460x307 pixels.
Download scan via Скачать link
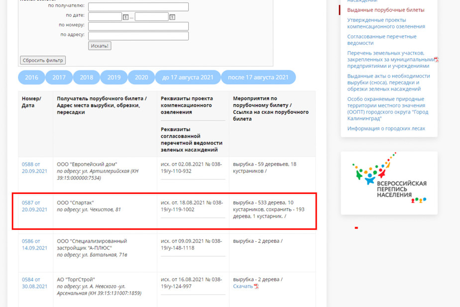[243, 287]
